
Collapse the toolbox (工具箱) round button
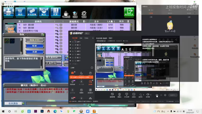click(92, 68)
